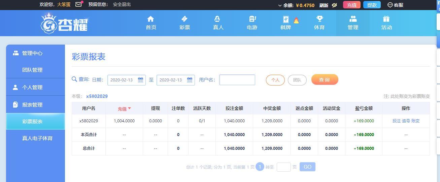Select the 团队 team toggle
Image resolution: width=440 pixels, height=182 pixels.
297,80
